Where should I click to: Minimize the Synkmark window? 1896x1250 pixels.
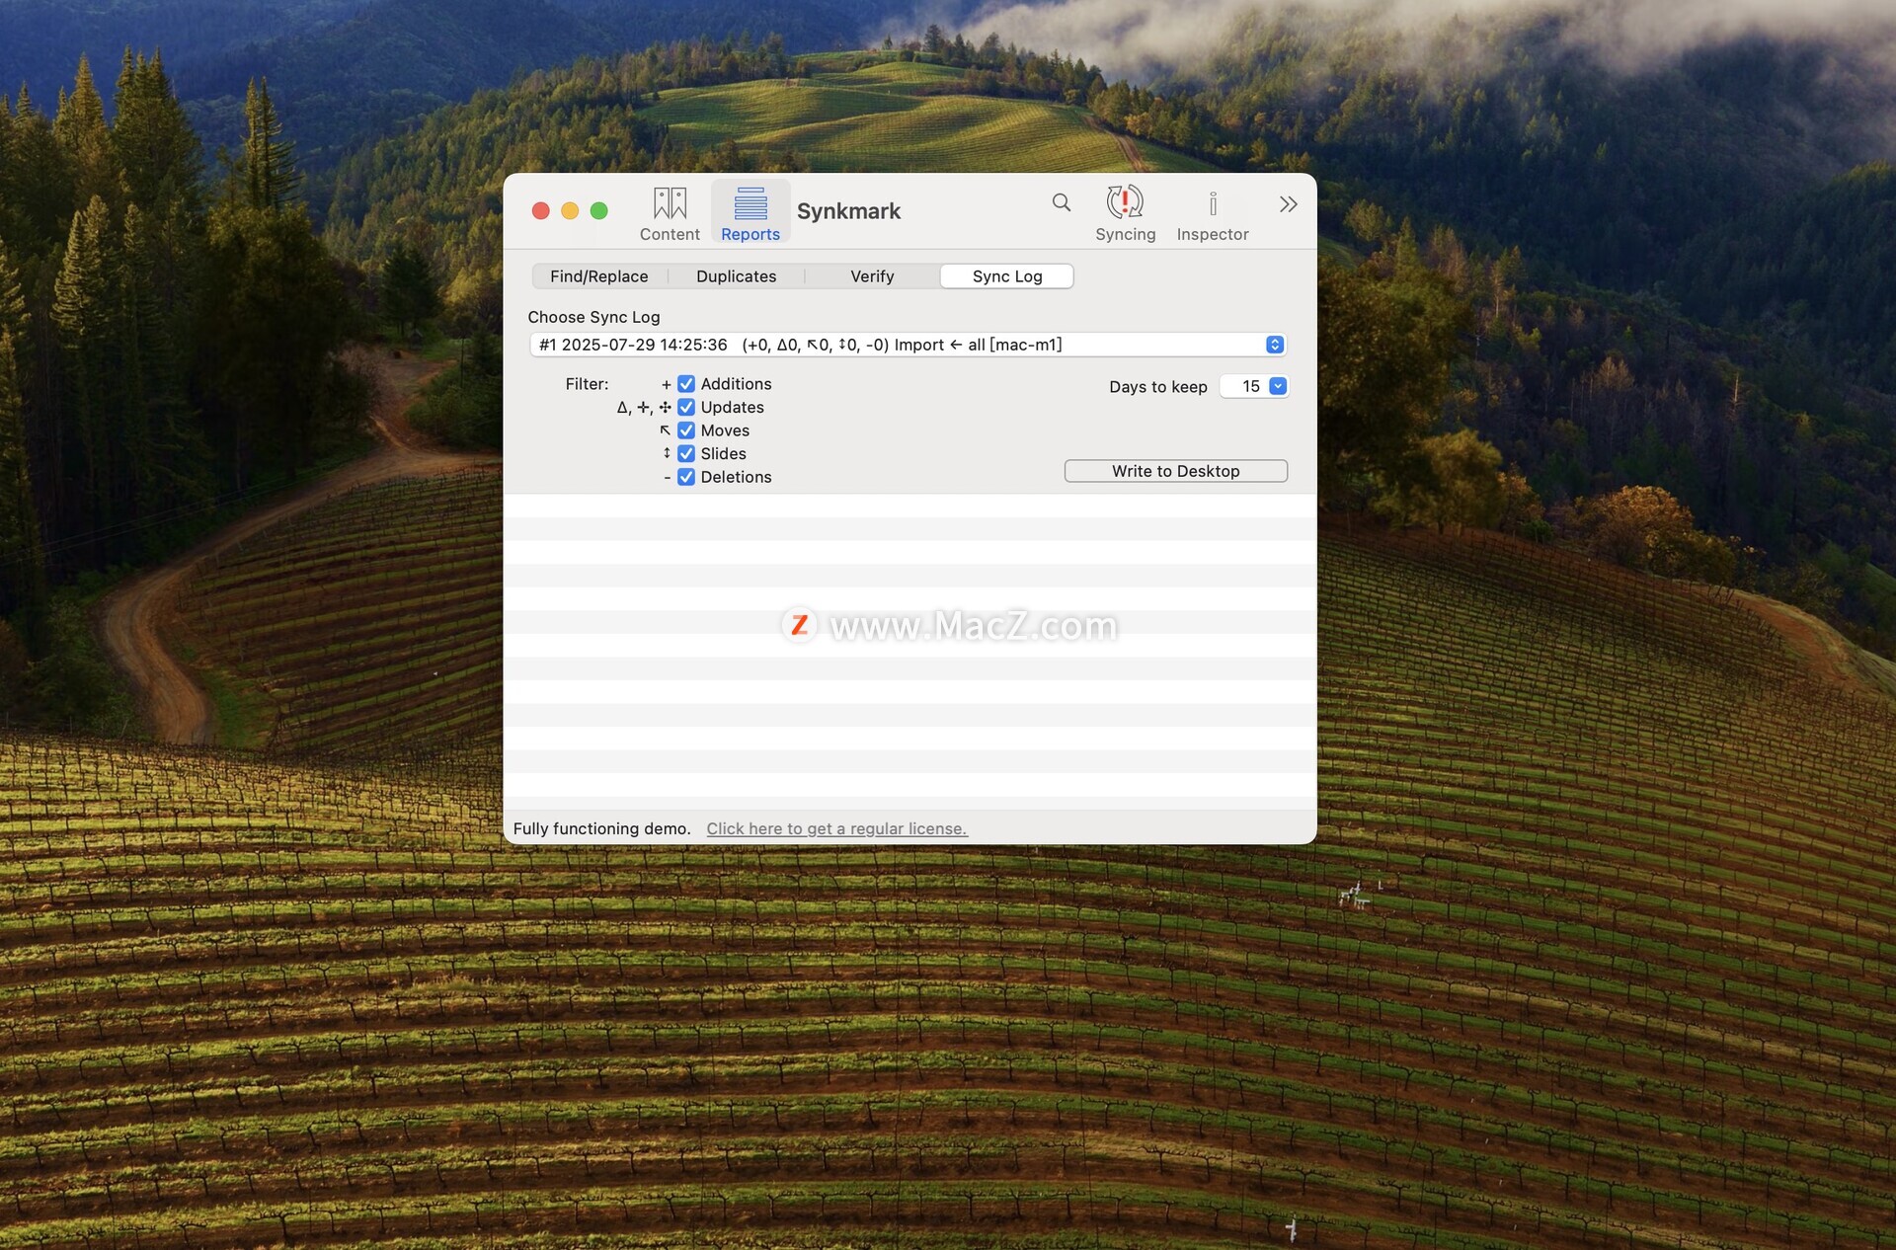pyautogui.click(x=570, y=210)
